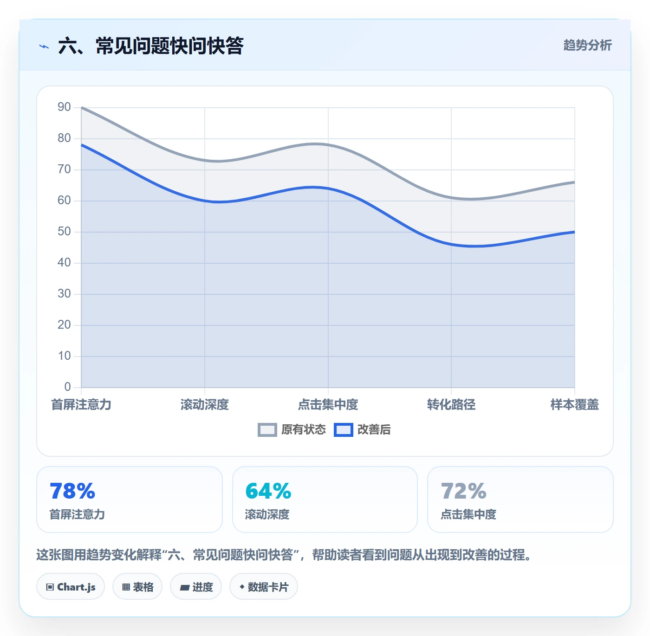Click the 转化路径 x-axis label
The width and height of the screenshot is (650, 636).
point(451,405)
